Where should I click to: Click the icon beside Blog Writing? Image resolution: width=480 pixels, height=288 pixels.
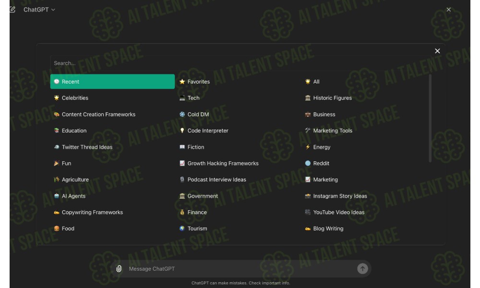308,228
